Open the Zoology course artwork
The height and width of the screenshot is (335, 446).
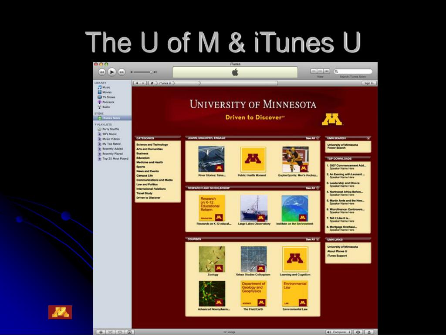point(212,259)
